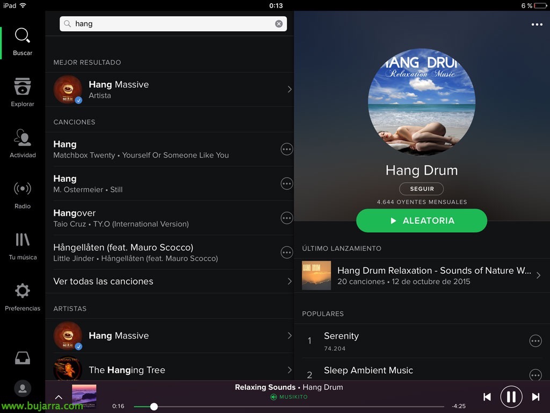Open Hang Drum Relaxation latest release title

(x=434, y=270)
